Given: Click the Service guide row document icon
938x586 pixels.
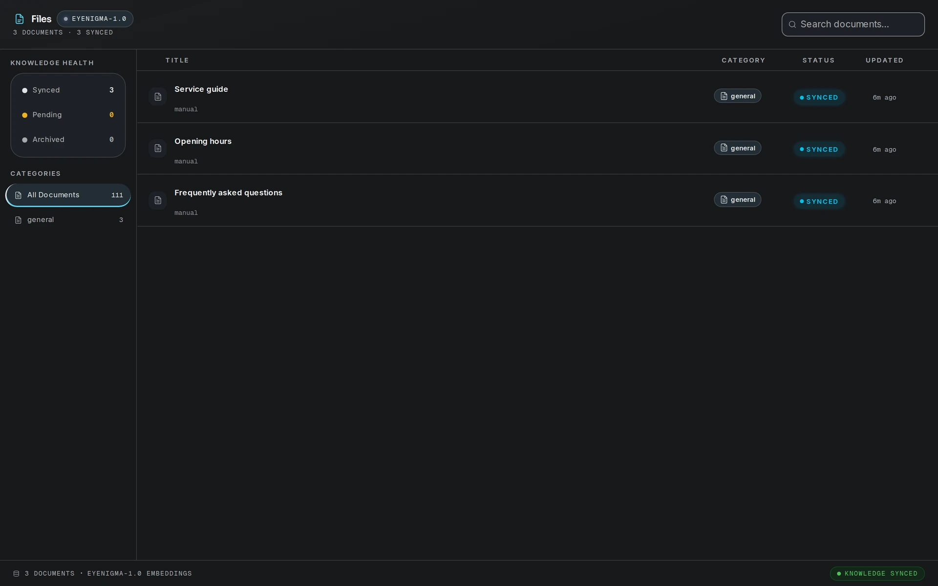Looking at the screenshot, I should point(158,97).
